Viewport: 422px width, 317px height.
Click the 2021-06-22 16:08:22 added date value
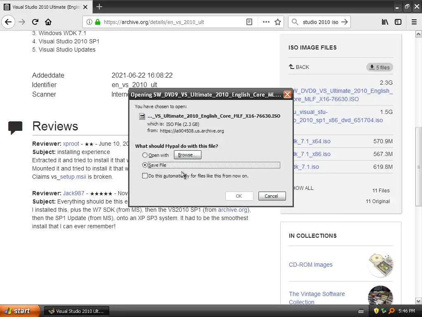(x=142, y=75)
